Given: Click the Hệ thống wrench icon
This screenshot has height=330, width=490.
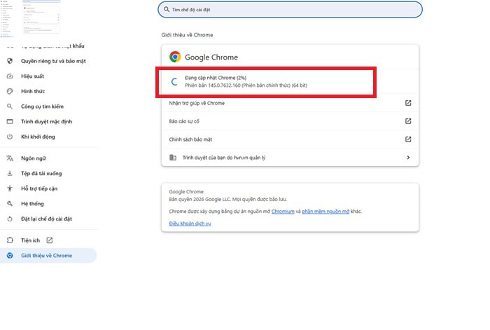Looking at the screenshot, I should (10, 204).
